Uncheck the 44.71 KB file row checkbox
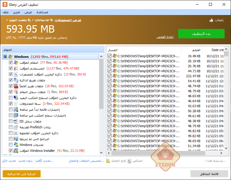This screenshot has width=231, height=180. 109,71
